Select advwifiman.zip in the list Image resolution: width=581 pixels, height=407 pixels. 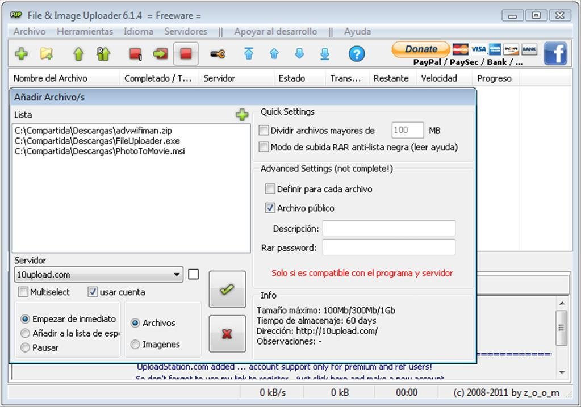click(93, 131)
